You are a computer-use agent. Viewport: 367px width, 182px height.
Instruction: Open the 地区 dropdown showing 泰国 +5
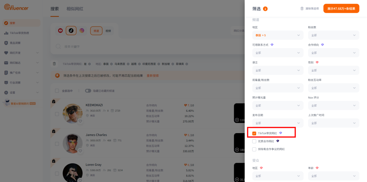point(278,35)
